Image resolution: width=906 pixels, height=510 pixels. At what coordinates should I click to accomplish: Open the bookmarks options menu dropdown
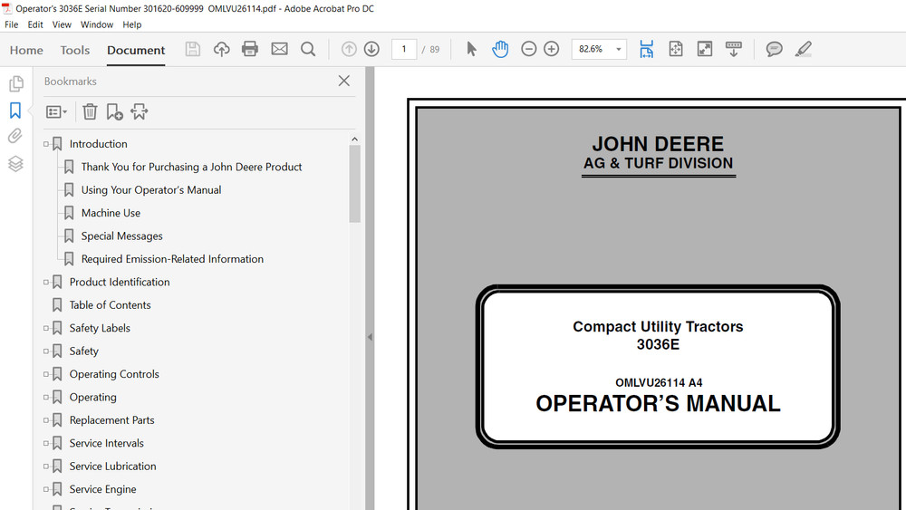[x=56, y=111]
